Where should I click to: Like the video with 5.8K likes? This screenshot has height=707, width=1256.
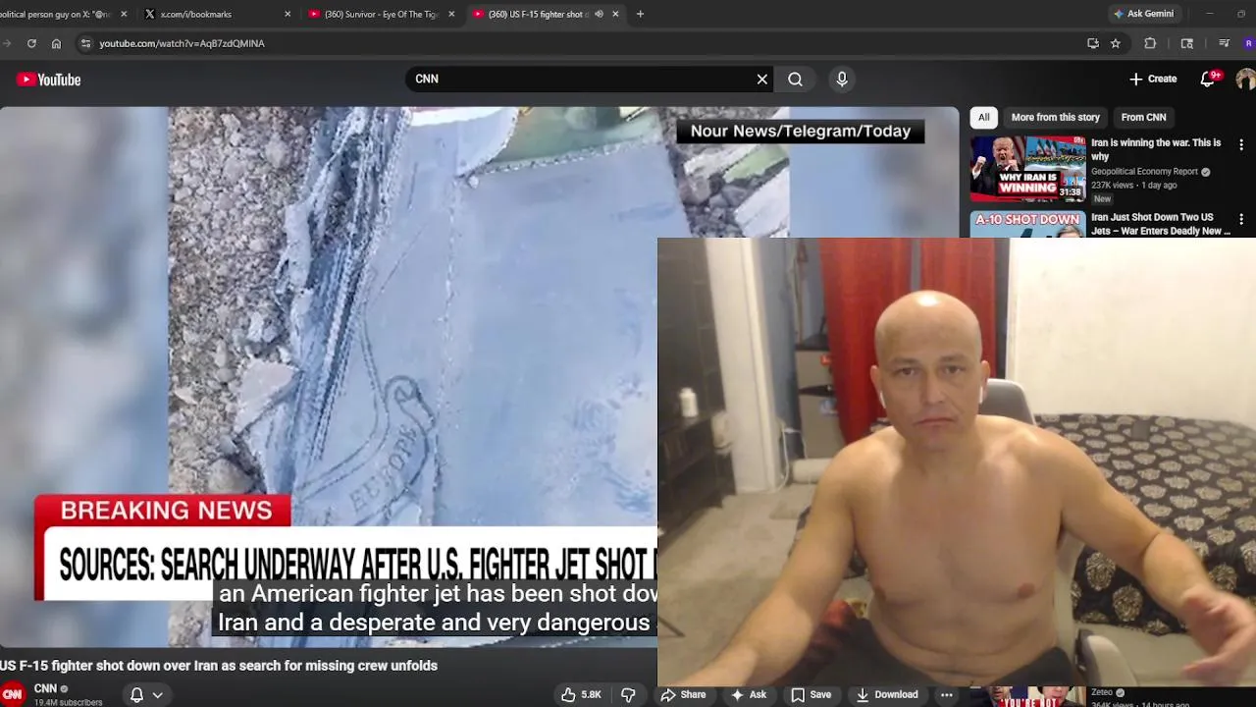(581, 694)
